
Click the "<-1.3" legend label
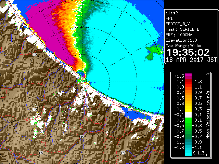[198, 153]
